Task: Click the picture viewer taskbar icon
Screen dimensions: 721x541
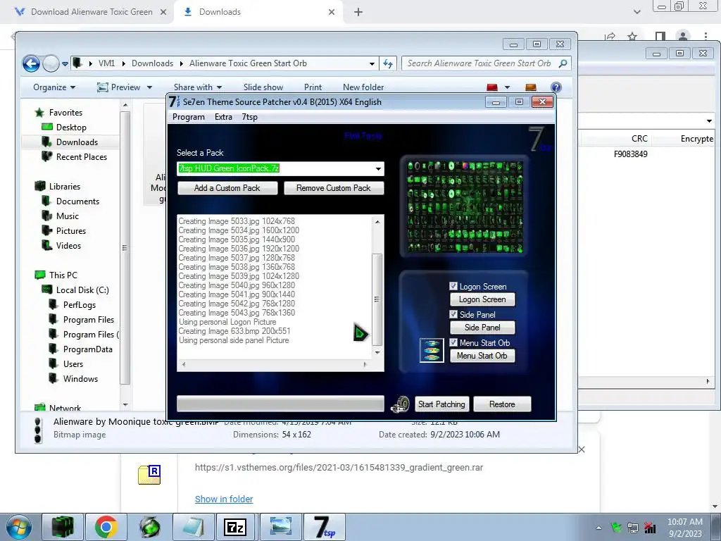Action: coord(280,527)
